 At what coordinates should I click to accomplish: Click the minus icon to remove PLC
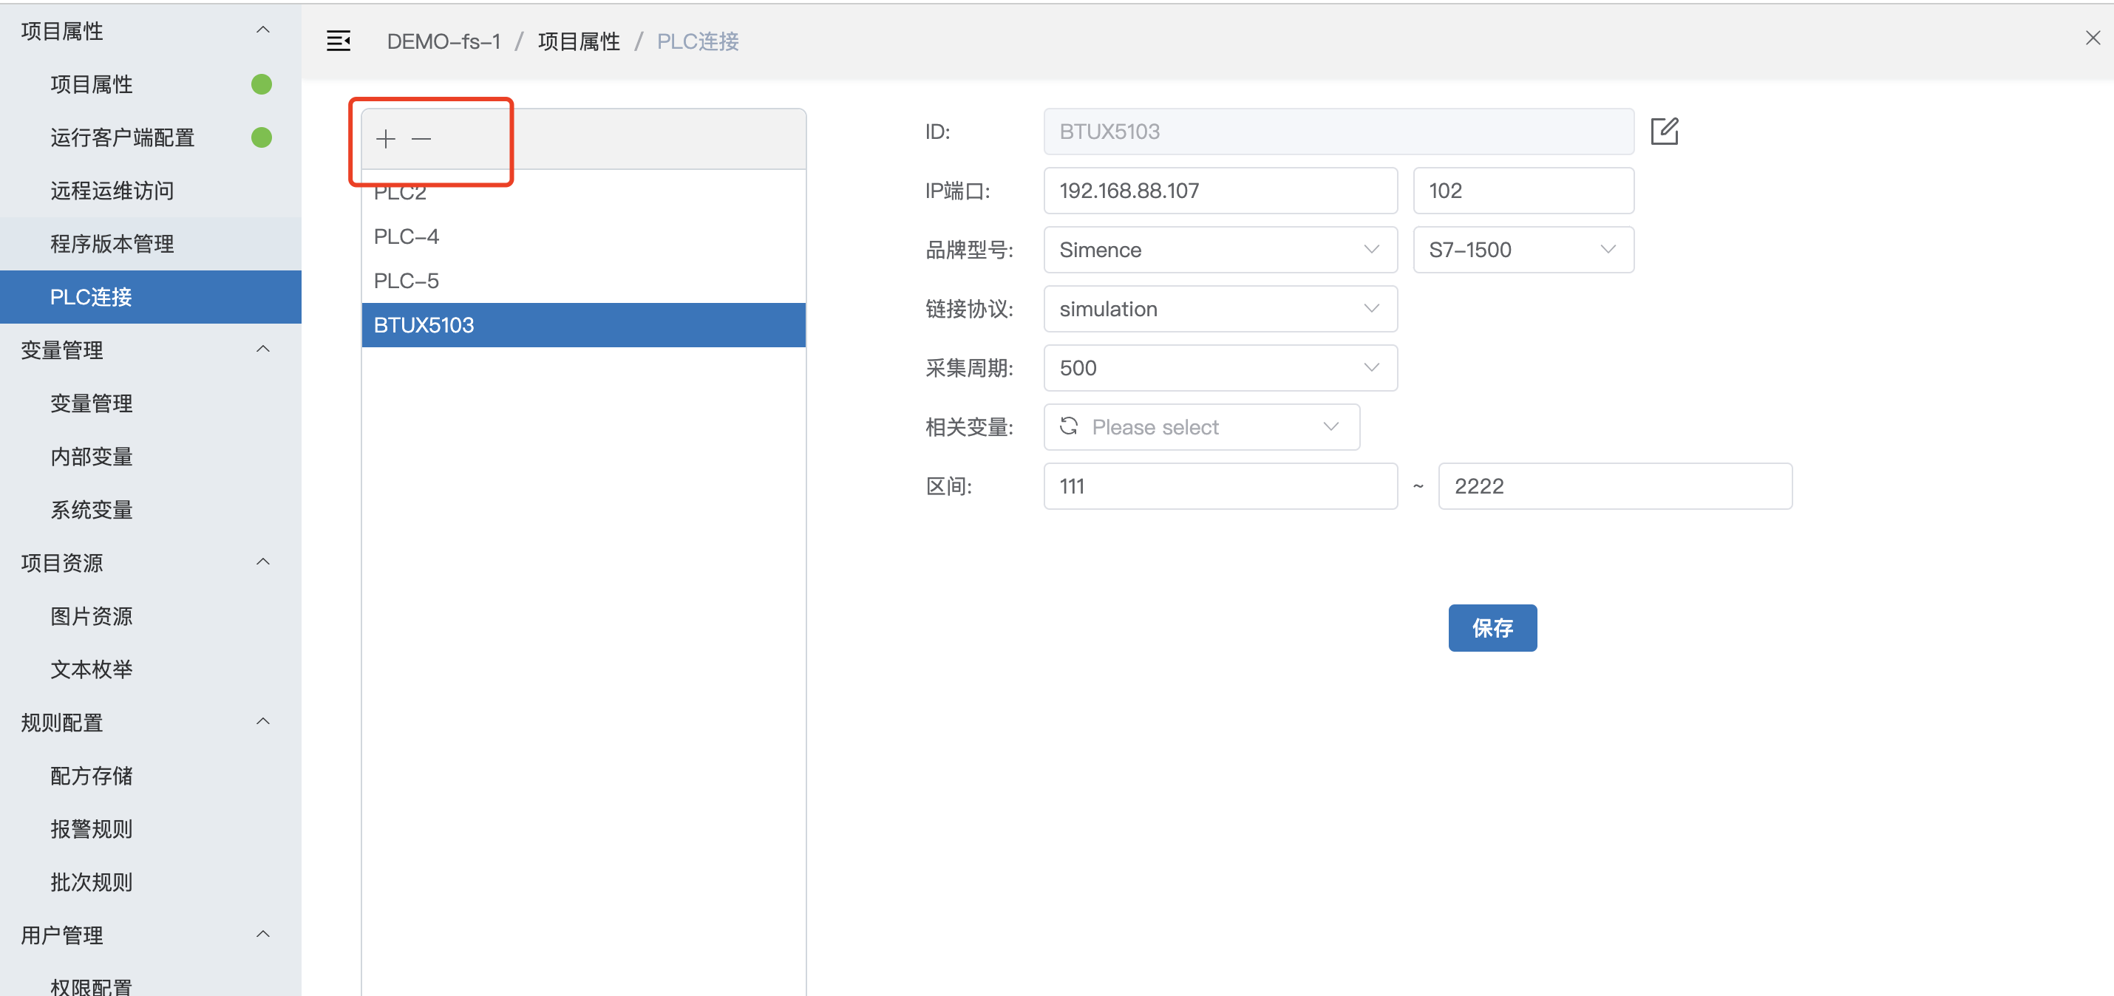point(421,140)
